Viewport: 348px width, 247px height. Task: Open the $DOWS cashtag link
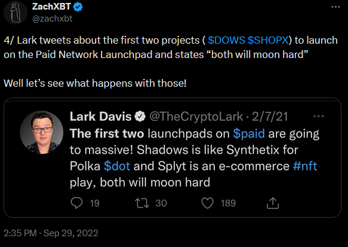(x=226, y=40)
